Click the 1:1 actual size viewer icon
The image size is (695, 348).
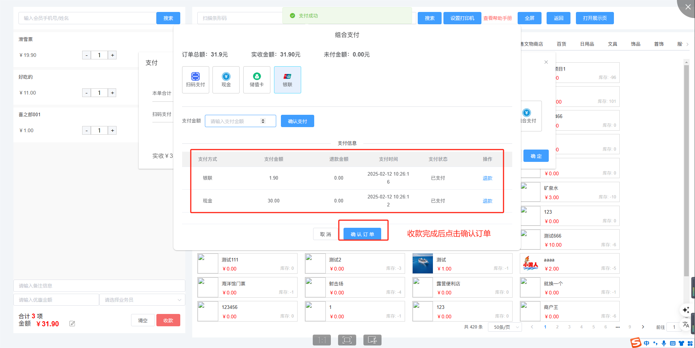click(321, 340)
